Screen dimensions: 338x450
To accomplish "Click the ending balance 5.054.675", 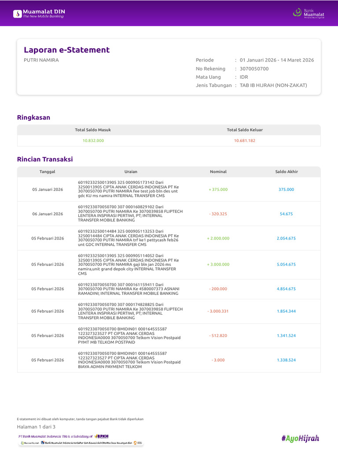I will point(286,264).
